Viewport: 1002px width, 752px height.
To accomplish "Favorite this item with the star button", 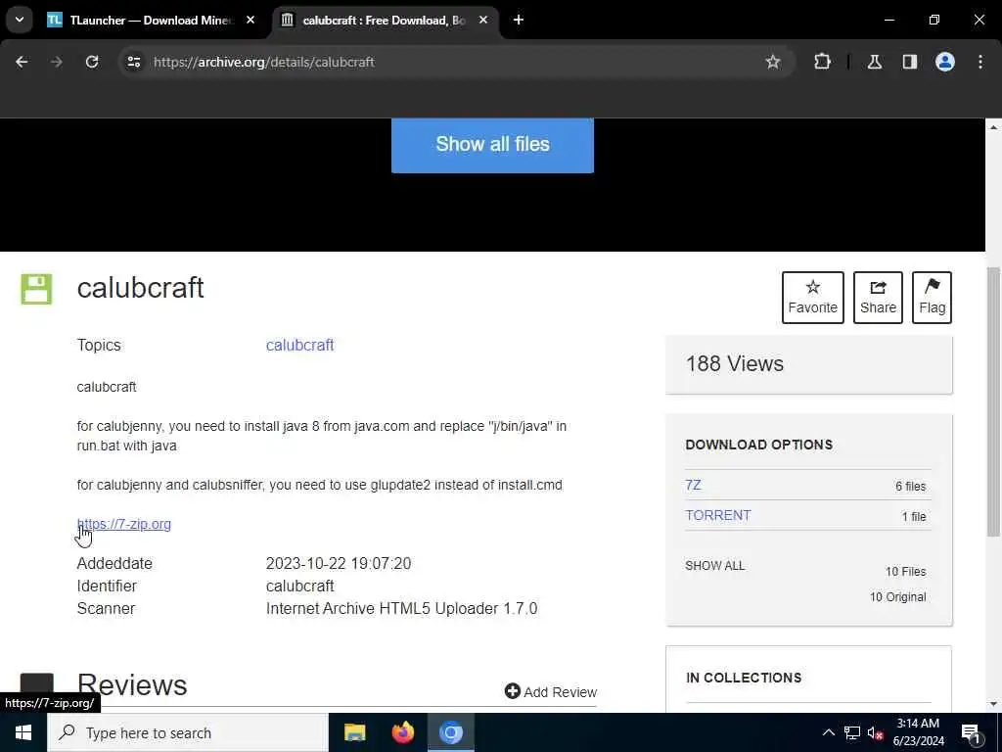I will 813,298.
